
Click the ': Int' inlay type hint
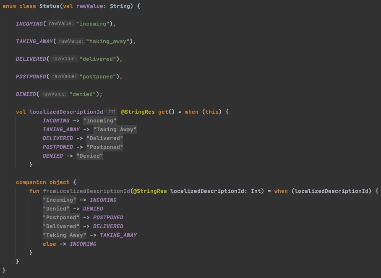tap(111, 112)
